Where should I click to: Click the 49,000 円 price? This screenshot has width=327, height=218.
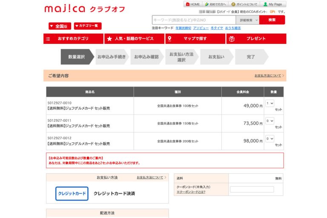[x=253, y=106]
